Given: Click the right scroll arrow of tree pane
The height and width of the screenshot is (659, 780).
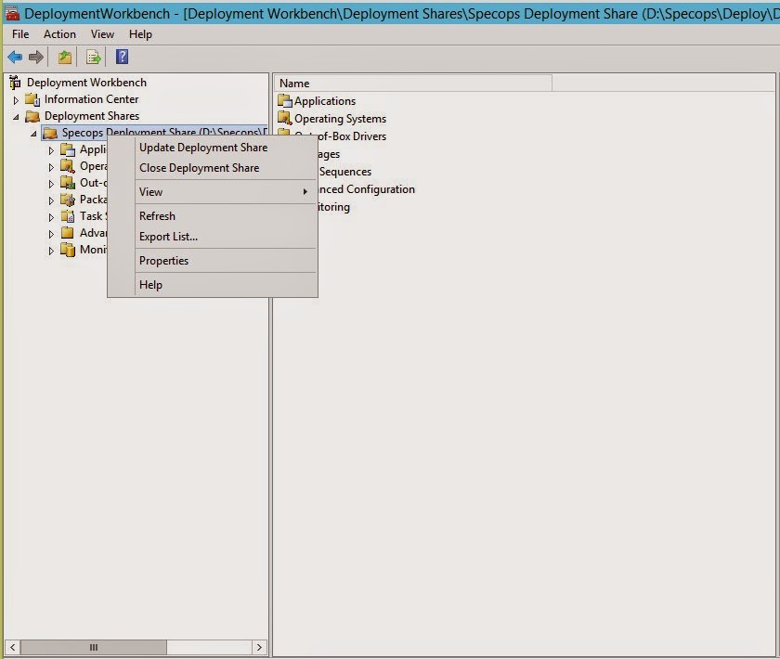Looking at the screenshot, I should click(259, 647).
